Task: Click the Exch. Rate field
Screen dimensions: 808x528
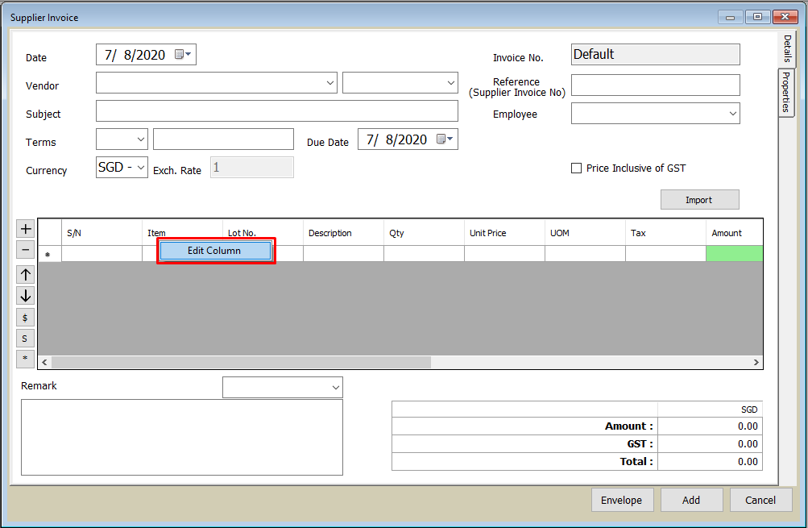Action: coord(252,167)
